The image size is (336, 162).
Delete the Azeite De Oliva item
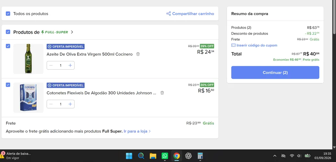pyautogui.click(x=138, y=54)
